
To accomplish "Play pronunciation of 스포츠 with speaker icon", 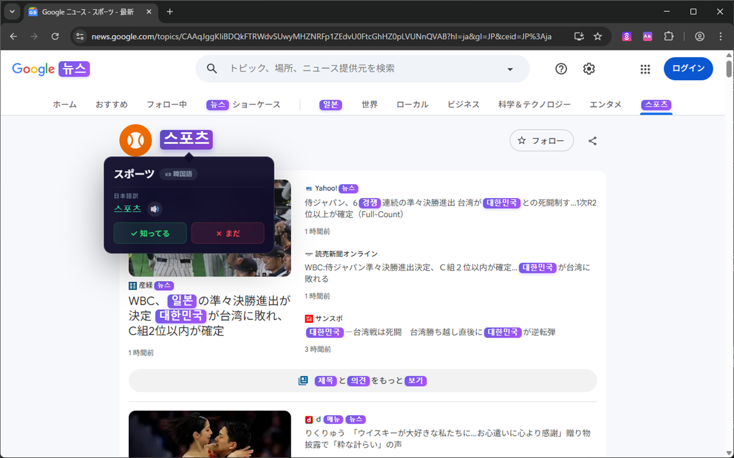I will click(x=155, y=208).
